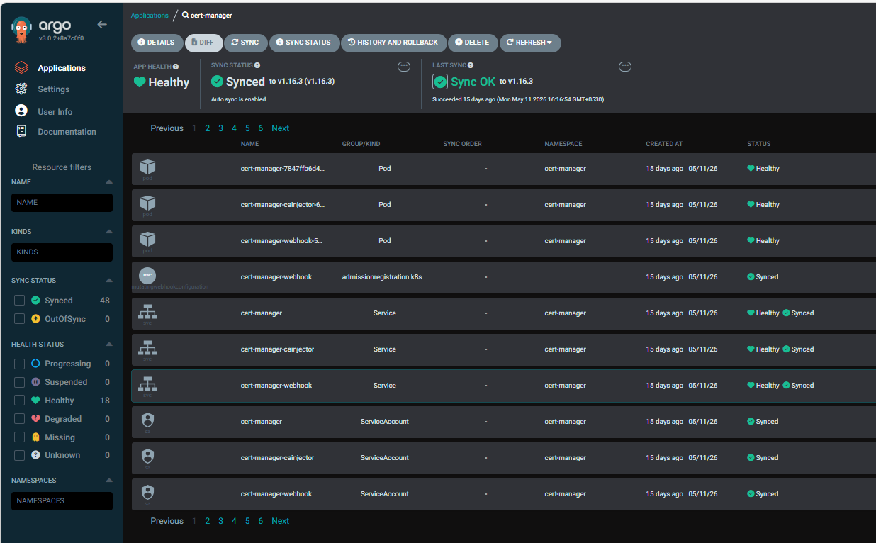Open Sync Status panel more options ellipsis
876x543 pixels.
tap(404, 67)
